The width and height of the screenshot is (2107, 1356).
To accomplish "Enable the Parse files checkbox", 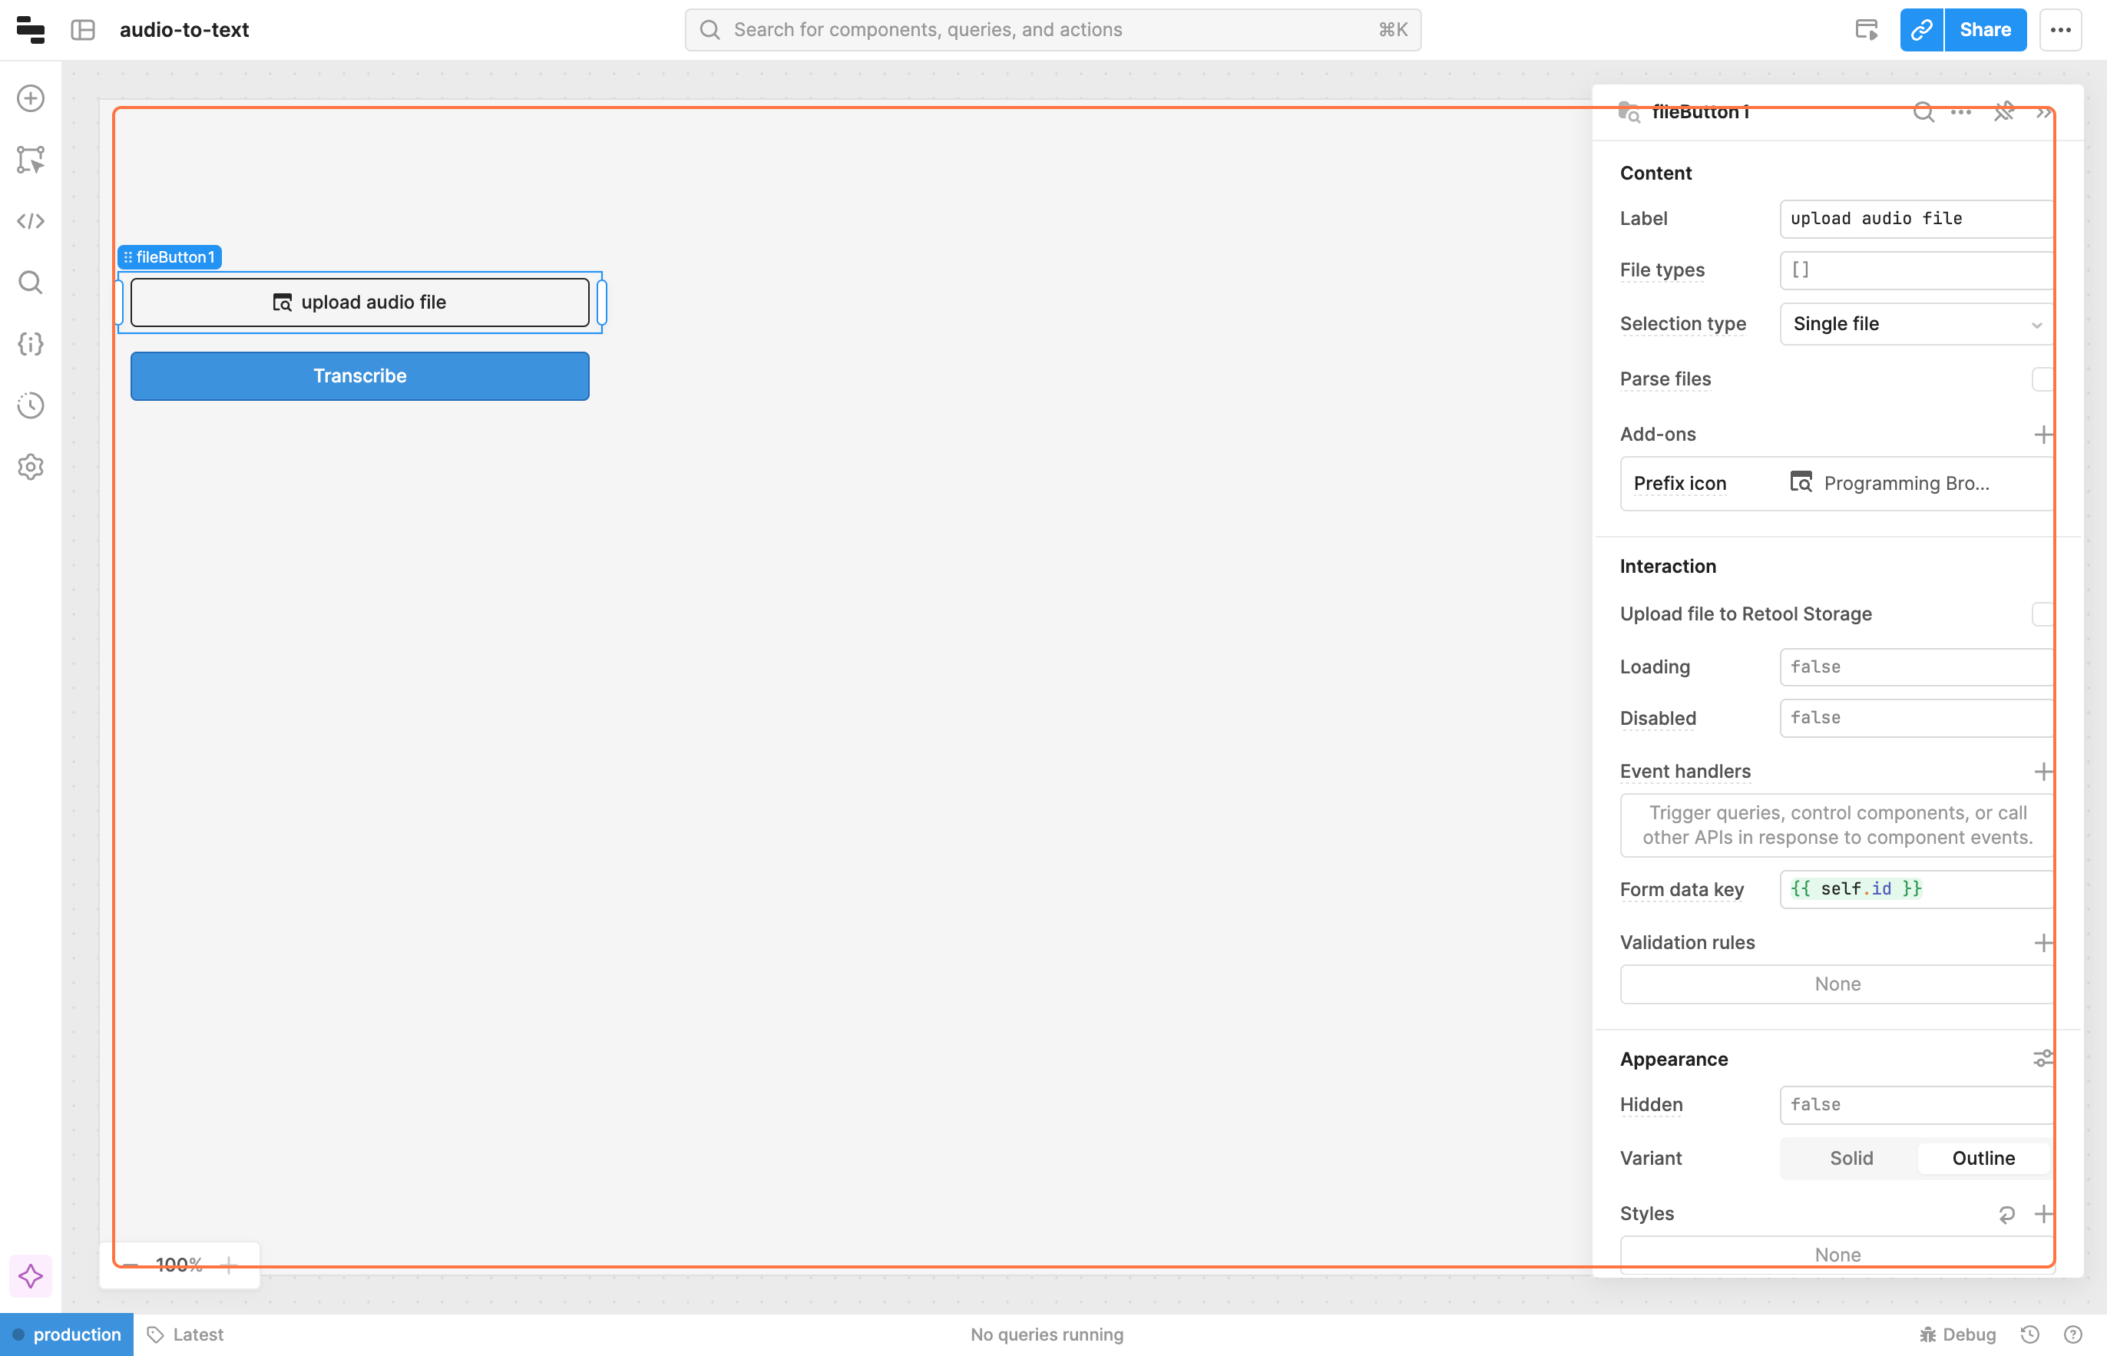I will (x=2043, y=379).
